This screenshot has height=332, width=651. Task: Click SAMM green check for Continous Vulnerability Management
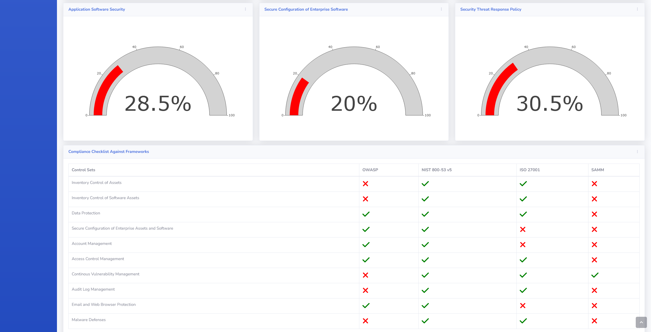(595, 275)
